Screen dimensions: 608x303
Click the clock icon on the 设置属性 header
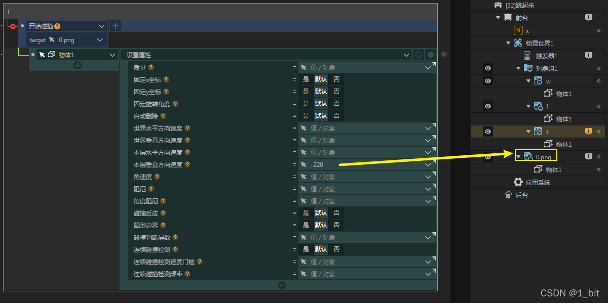pyautogui.click(x=430, y=55)
